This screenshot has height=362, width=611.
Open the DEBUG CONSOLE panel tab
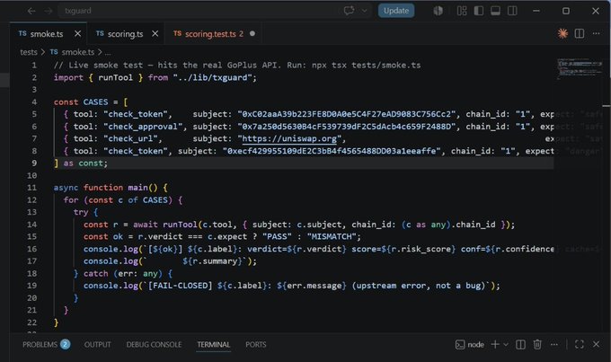(x=154, y=344)
